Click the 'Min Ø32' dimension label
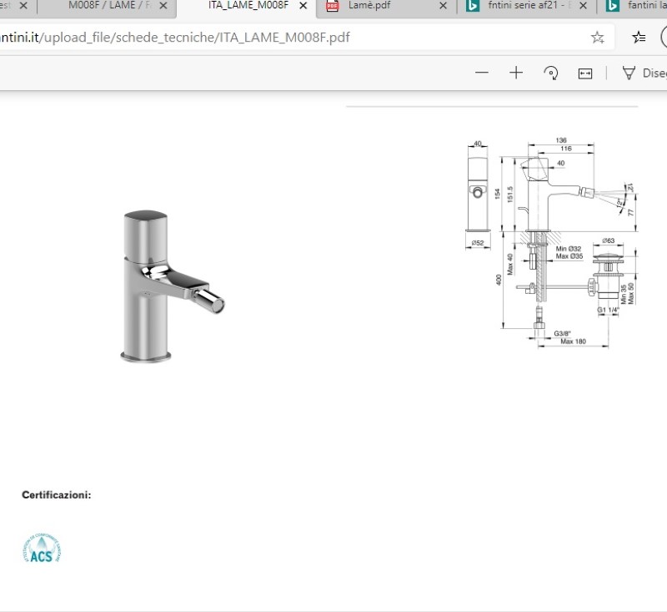 [x=569, y=249]
